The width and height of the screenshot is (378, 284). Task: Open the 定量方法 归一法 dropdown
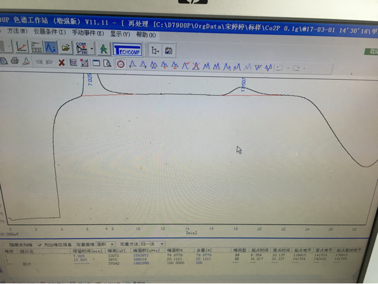click(x=152, y=244)
